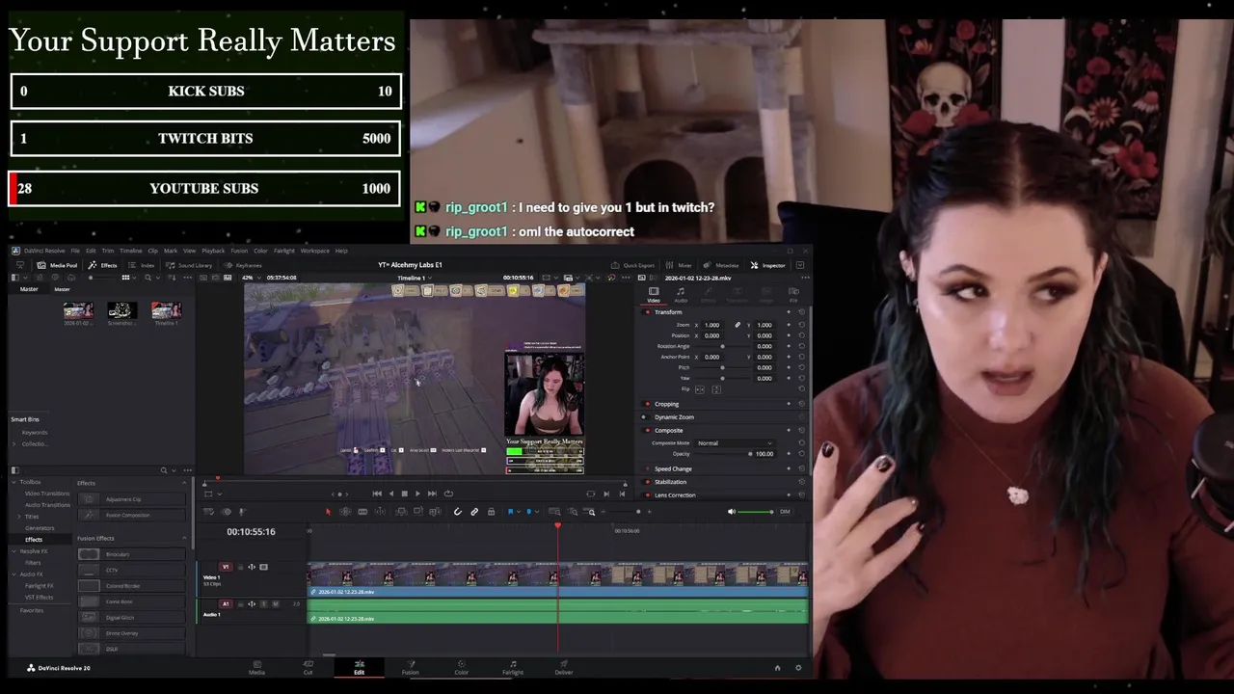The width and height of the screenshot is (1234, 694).
Task: Adjust the green volume slider
Action: tap(756, 512)
